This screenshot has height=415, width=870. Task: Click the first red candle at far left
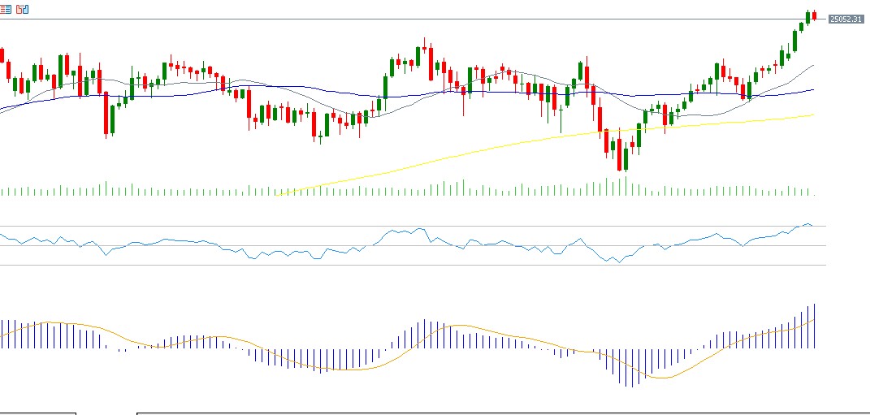pyautogui.click(x=2, y=55)
